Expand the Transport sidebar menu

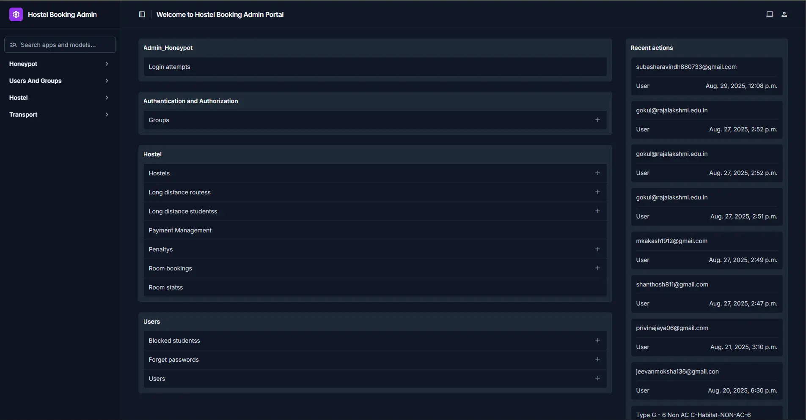pos(59,115)
